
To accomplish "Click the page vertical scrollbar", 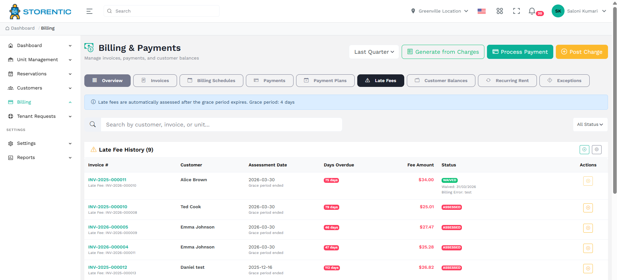I will coord(614,100).
